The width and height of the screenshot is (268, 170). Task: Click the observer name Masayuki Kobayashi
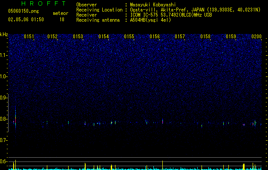[153, 5]
